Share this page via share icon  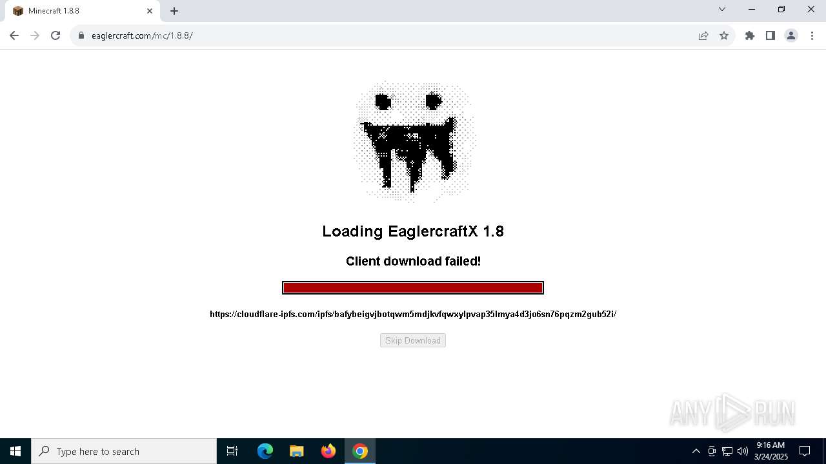(703, 35)
